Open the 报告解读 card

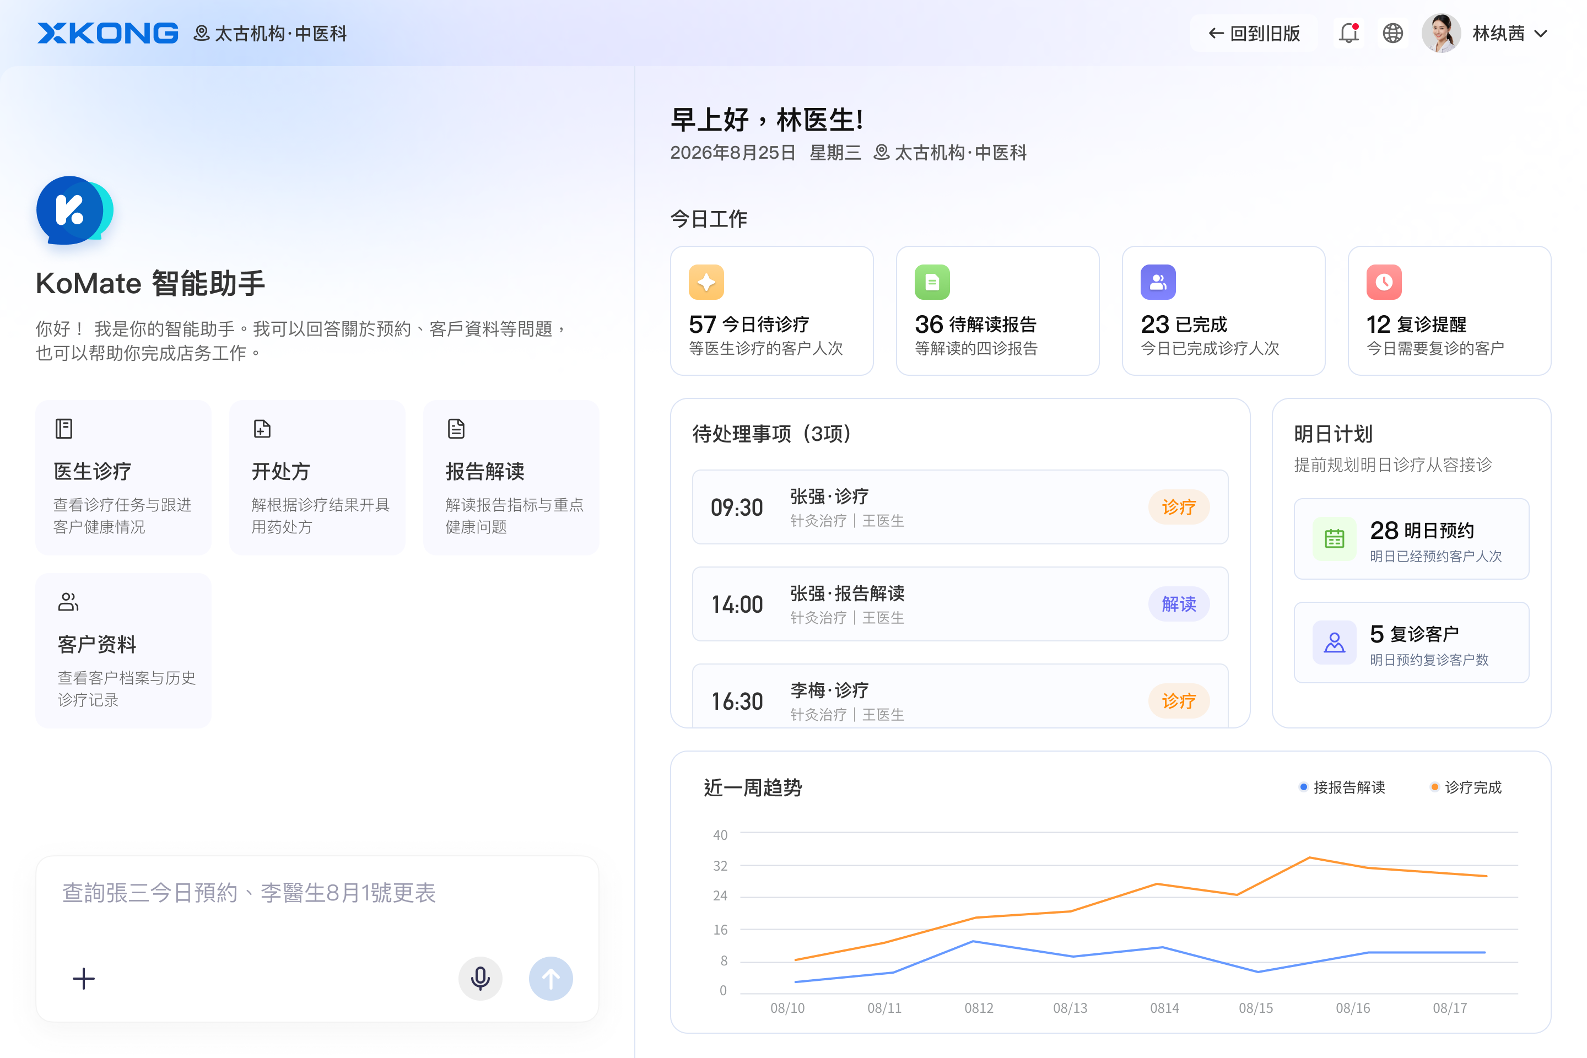511,478
